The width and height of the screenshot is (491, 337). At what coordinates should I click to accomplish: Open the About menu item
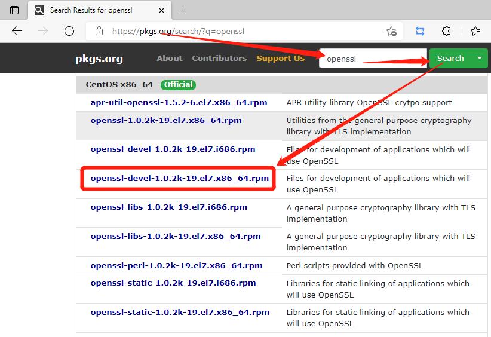[169, 58]
